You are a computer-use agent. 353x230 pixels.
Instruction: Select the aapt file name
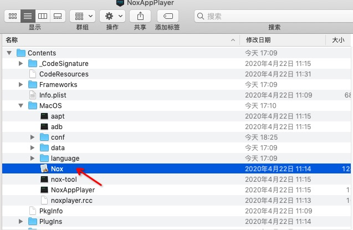pyautogui.click(x=58, y=116)
